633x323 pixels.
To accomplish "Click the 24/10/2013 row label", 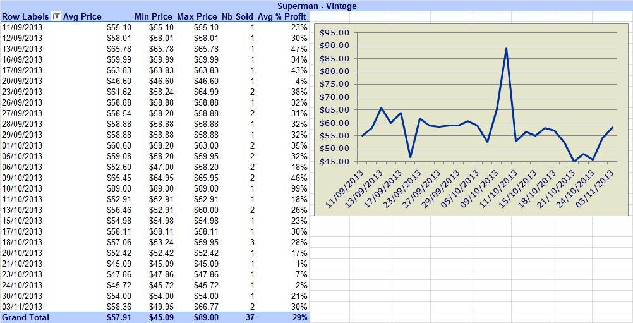I will (22, 286).
